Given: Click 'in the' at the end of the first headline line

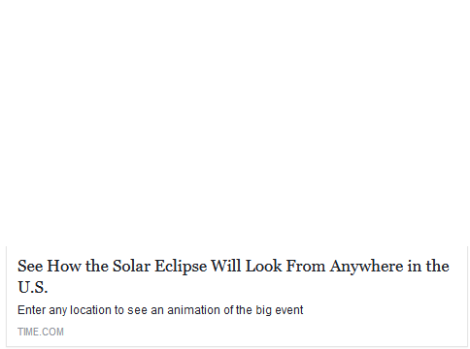Looking at the screenshot, I should pyautogui.click(x=428, y=267).
